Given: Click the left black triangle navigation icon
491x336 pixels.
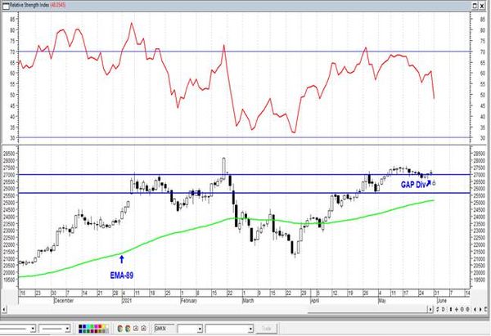Looking at the screenshot, I should [475, 309].
